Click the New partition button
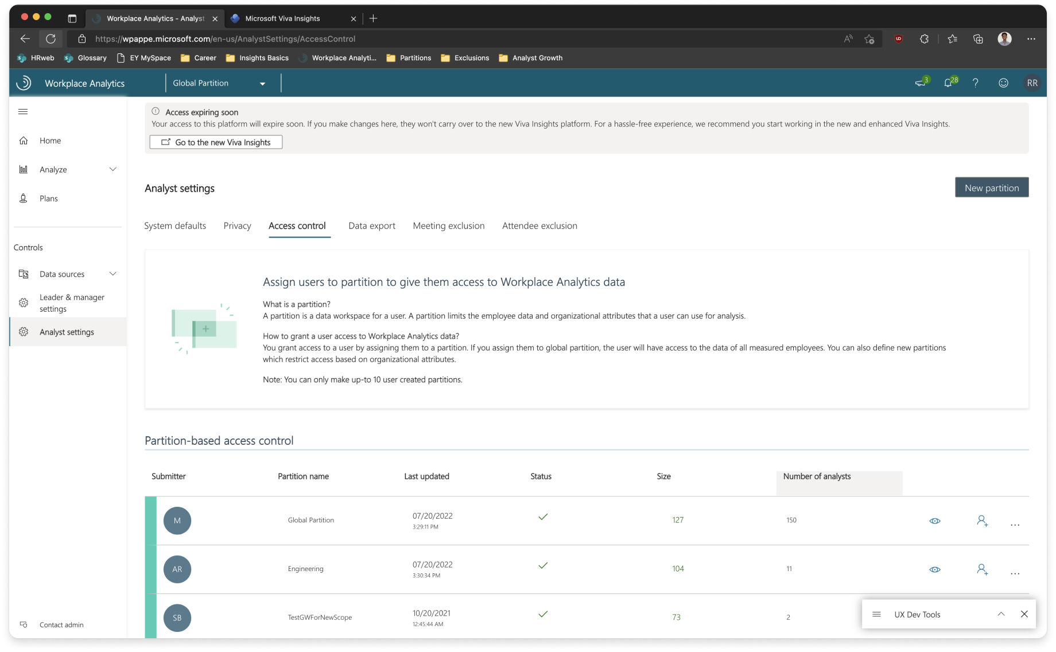Viewport: 1056px width, 652px height. 991,188
